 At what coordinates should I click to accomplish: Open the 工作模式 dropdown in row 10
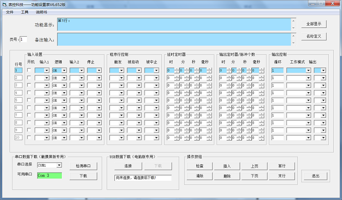(299, 138)
